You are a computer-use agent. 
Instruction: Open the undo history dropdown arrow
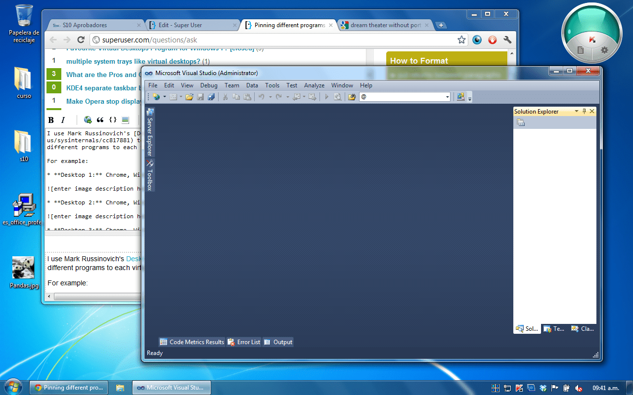[270, 97]
